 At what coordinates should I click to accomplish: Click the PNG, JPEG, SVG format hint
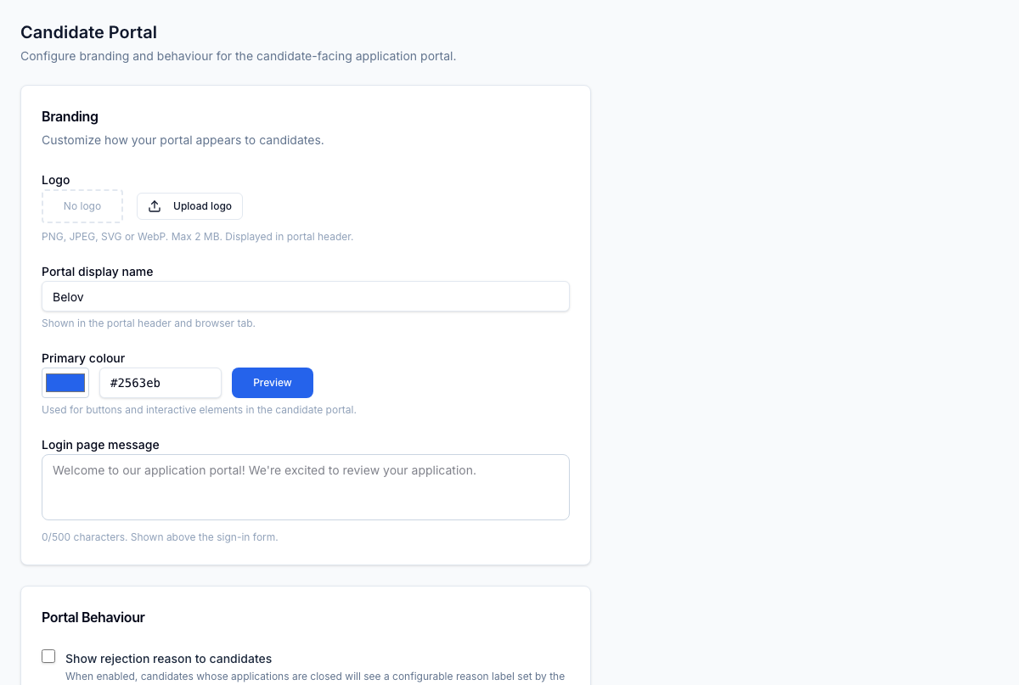(197, 237)
